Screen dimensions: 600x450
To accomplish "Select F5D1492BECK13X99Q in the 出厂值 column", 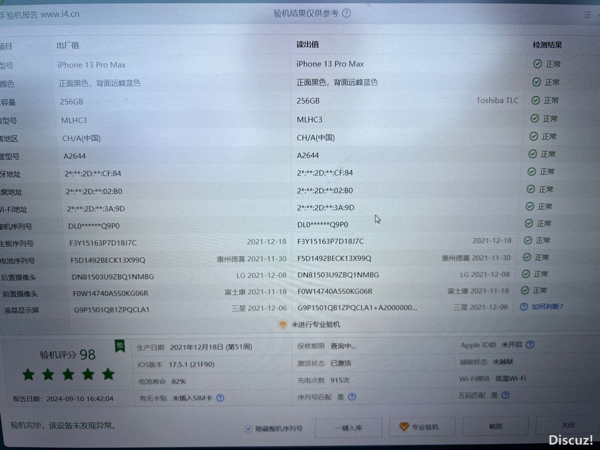I will (x=108, y=260).
